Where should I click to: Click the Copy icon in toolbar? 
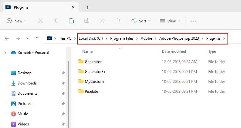(x=56, y=21)
